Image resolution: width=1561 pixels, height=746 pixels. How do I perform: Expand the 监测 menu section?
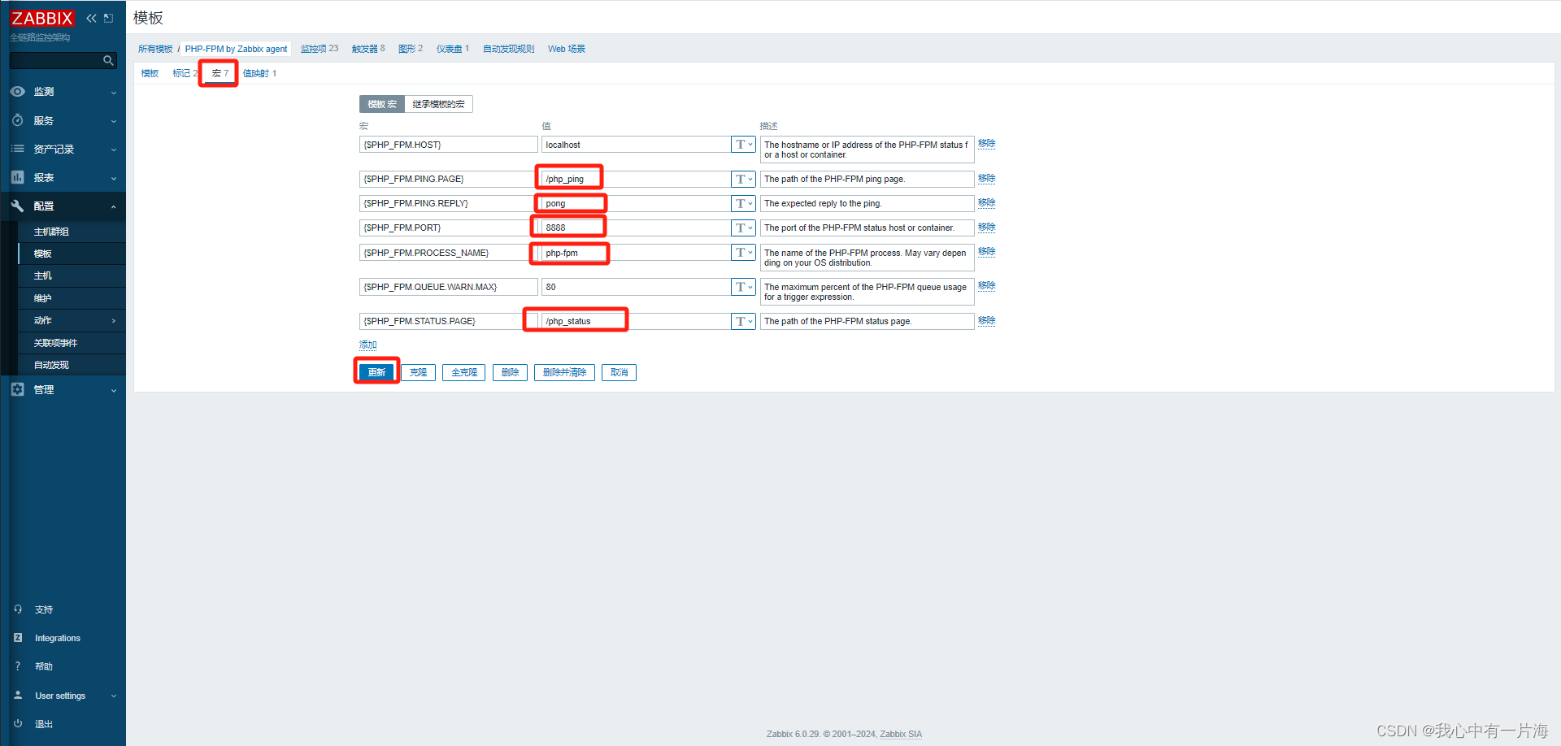click(x=113, y=93)
